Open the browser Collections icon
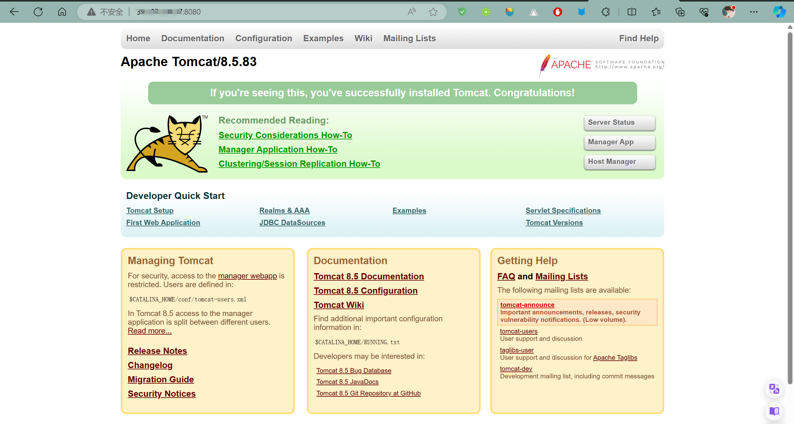 point(680,12)
